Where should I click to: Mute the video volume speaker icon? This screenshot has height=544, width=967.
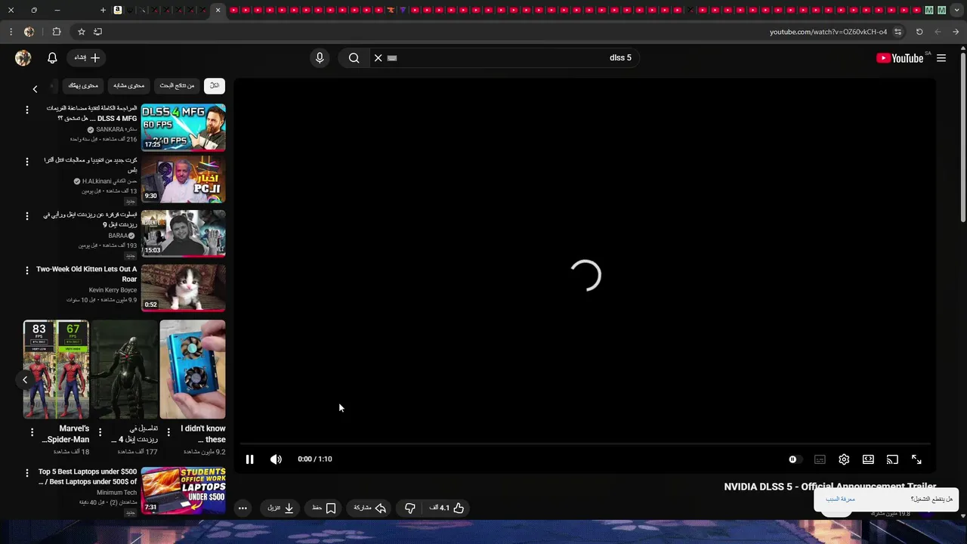click(276, 459)
